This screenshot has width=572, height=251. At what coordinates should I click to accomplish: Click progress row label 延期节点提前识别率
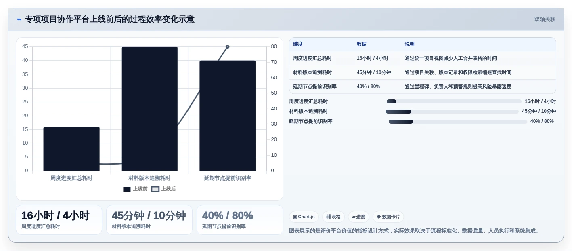[311, 121]
